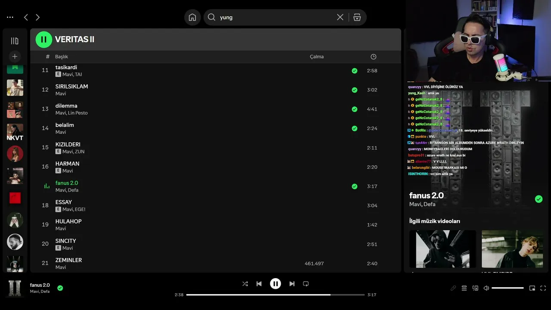The width and height of the screenshot is (551, 310).
Task: Click the İlgili müzik videoları heading
Action: coord(435,221)
